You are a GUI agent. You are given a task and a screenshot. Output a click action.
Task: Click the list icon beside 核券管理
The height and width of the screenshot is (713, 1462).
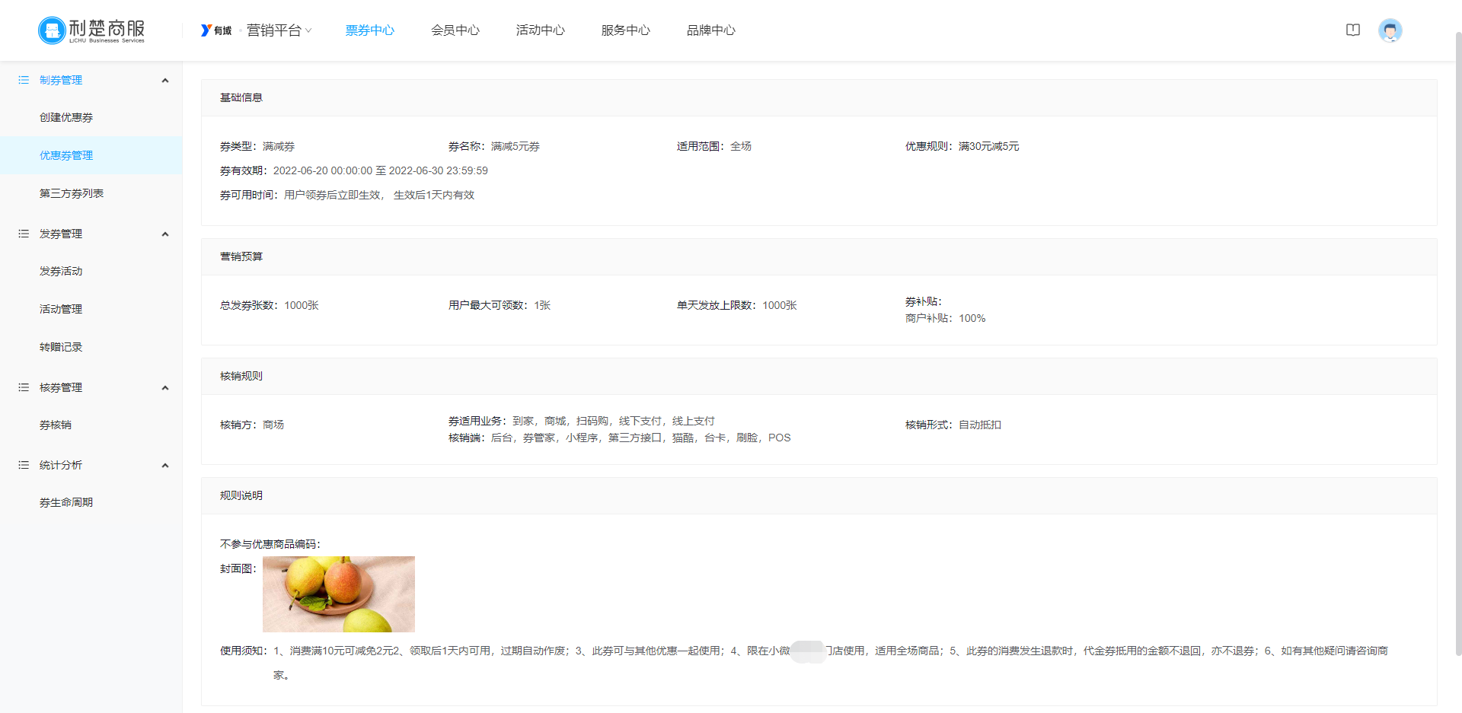click(24, 387)
